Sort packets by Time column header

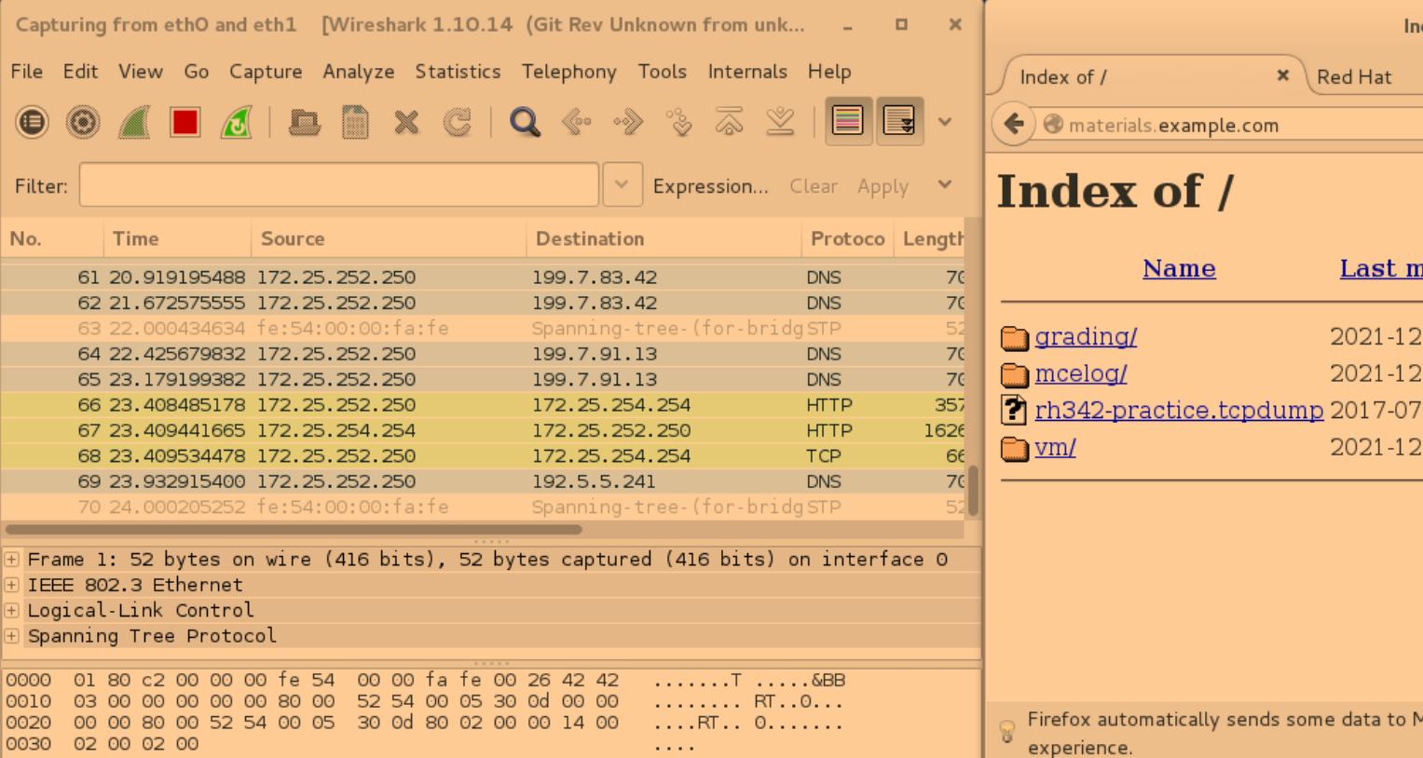pyautogui.click(x=177, y=238)
